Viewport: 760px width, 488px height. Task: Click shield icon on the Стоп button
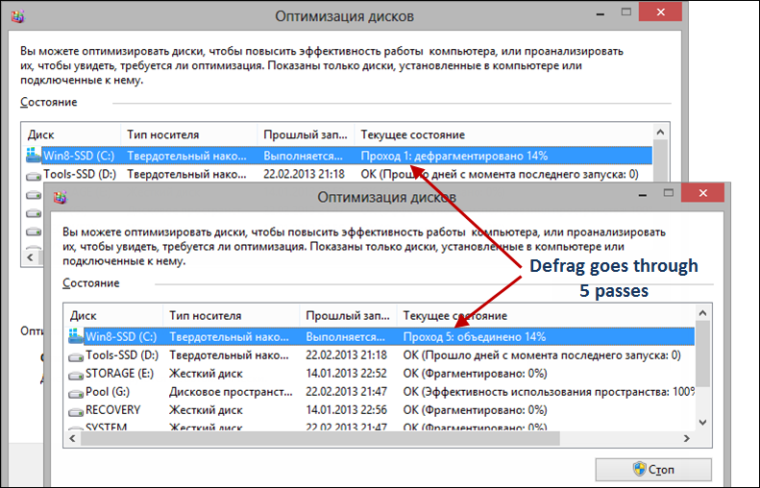[639, 469]
